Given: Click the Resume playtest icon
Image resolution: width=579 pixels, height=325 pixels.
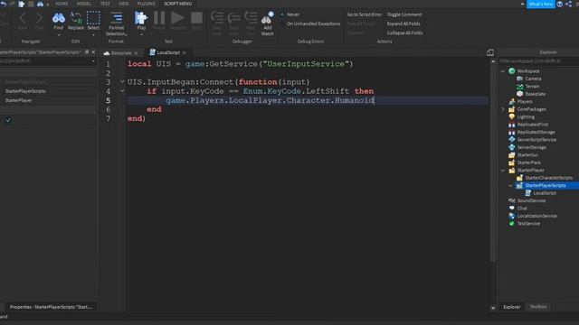Looking at the screenshot, I should click(177, 18).
